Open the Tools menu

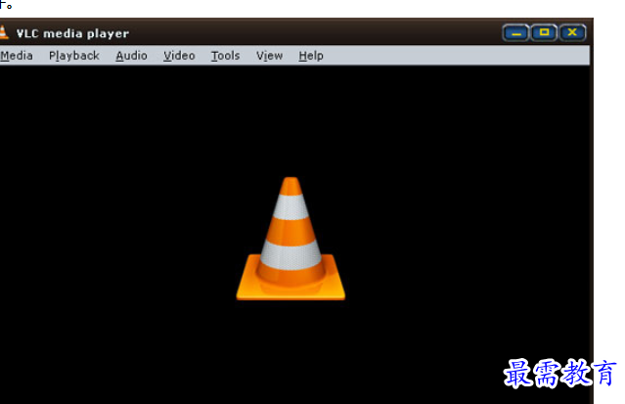(226, 56)
